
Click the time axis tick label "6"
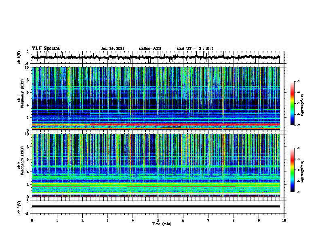click(183, 220)
